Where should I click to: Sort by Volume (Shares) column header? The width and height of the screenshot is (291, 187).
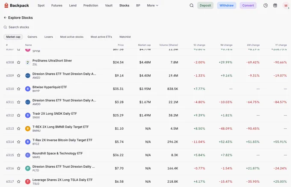pos(169,45)
